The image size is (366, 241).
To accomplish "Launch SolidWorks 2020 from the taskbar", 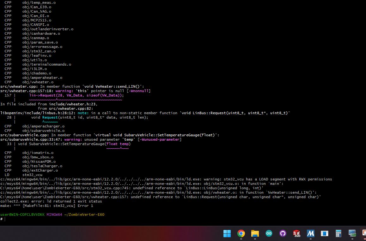I will (296, 233).
